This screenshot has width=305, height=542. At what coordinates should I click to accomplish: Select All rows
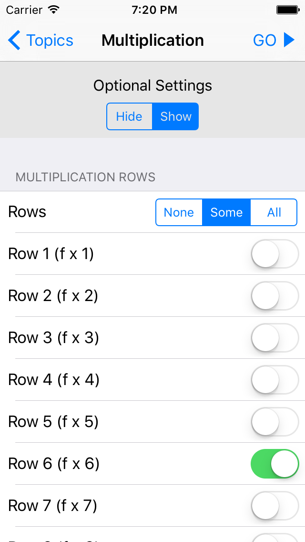[x=274, y=212]
